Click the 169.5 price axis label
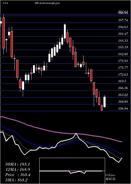 coord(122,81)
